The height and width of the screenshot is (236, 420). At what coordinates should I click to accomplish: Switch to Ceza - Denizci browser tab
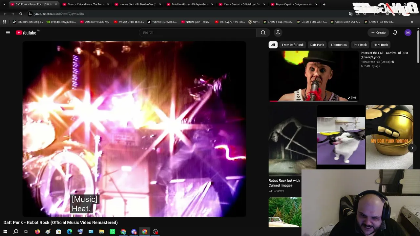pyautogui.click(x=242, y=4)
